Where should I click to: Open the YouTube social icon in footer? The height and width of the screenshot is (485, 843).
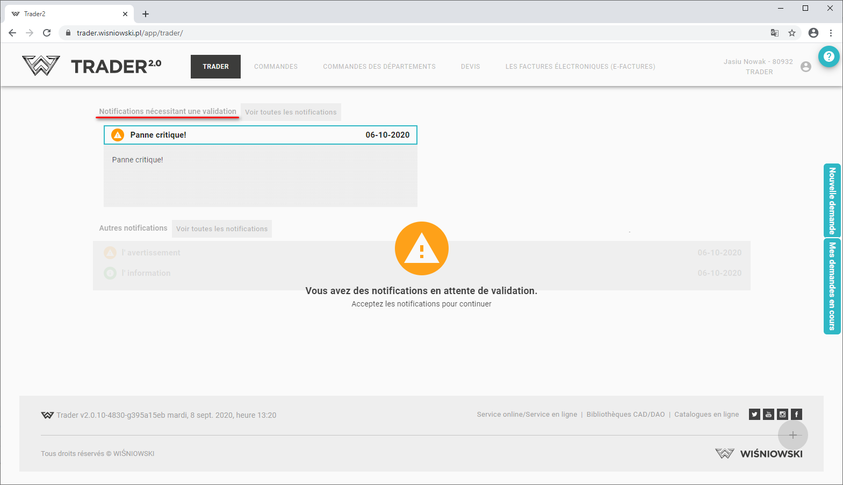768,414
